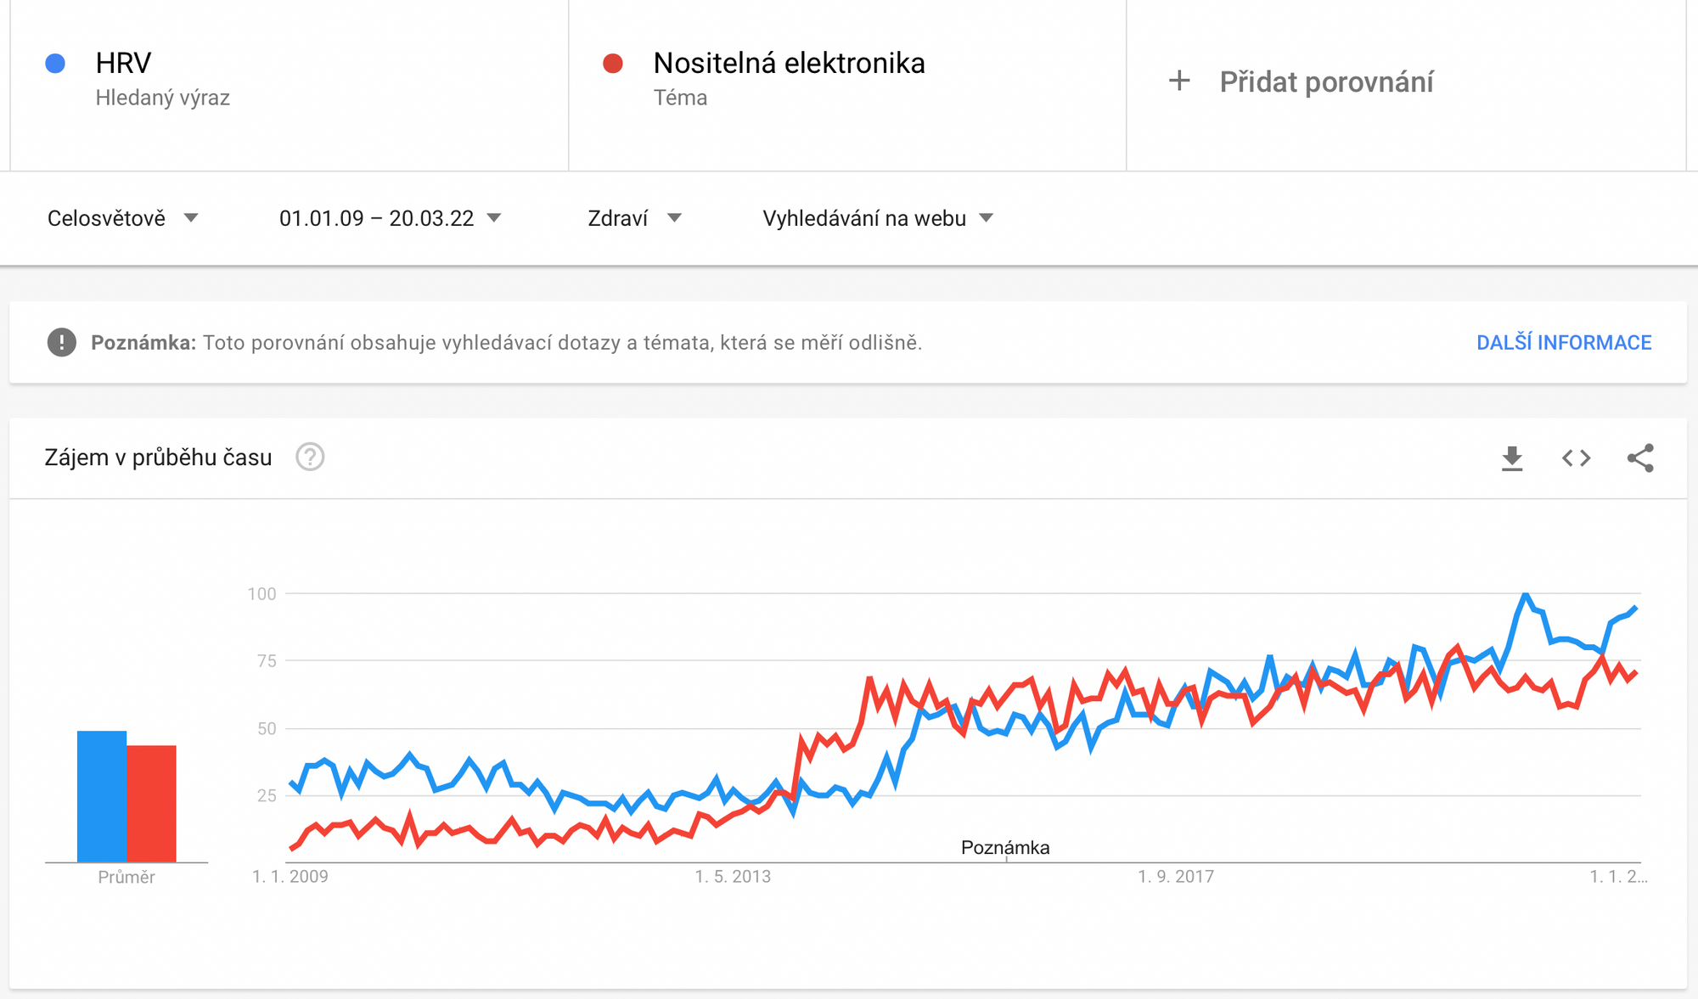Click the Poznámka marker on the timeline
This screenshot has width=1698, height=999.
tap(1005, 847)
